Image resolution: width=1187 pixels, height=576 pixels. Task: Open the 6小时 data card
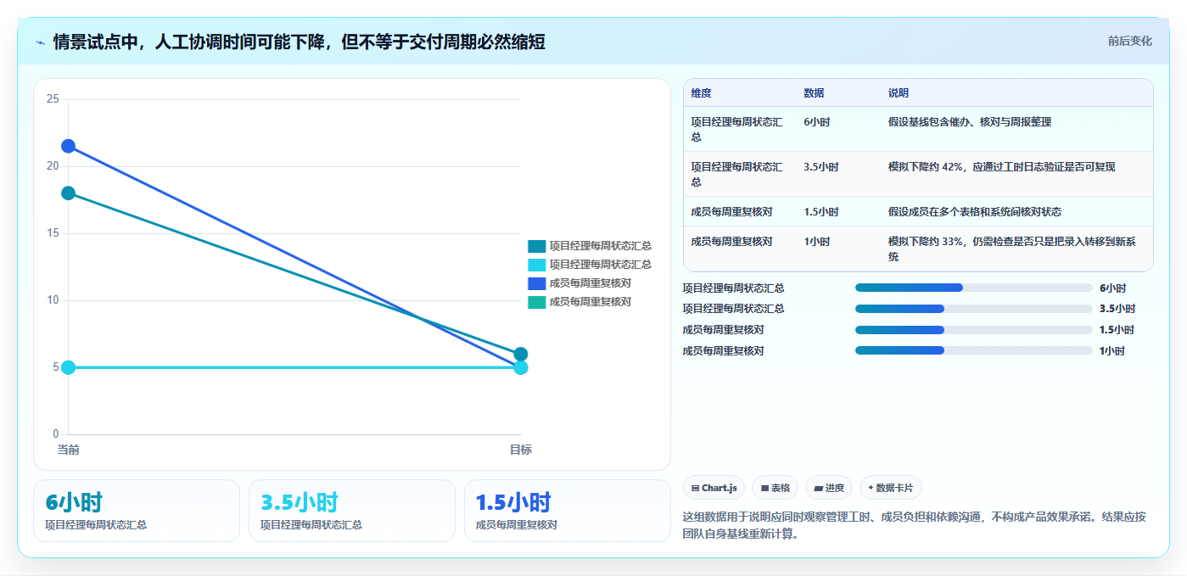tap(137, 511)
